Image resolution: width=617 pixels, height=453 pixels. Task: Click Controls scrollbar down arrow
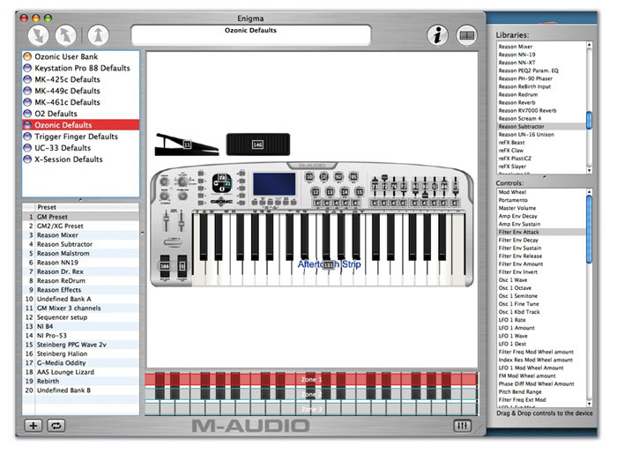pyautogui.click(x=589, y=404)
